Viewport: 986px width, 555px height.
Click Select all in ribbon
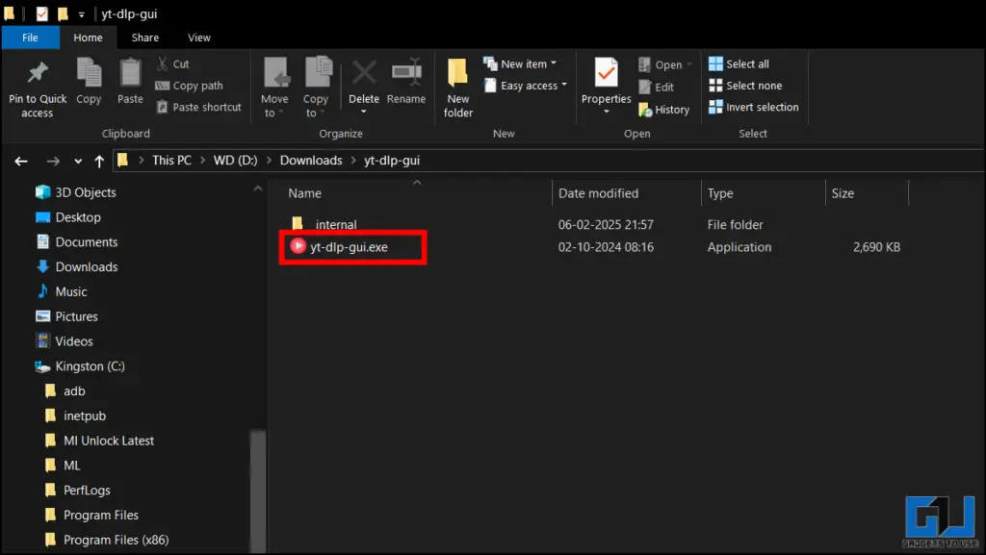(739, 64)
